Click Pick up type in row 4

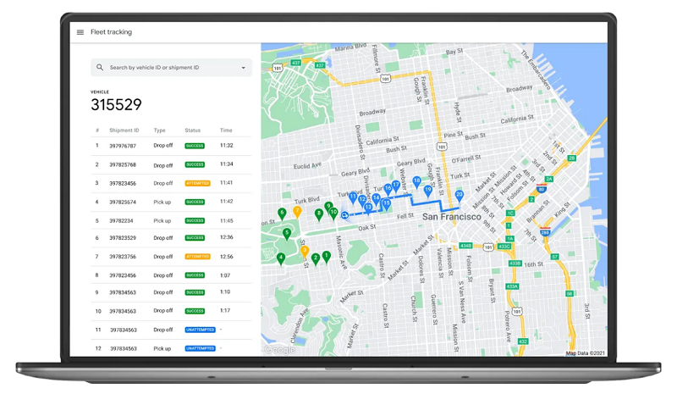click(162, 202)
